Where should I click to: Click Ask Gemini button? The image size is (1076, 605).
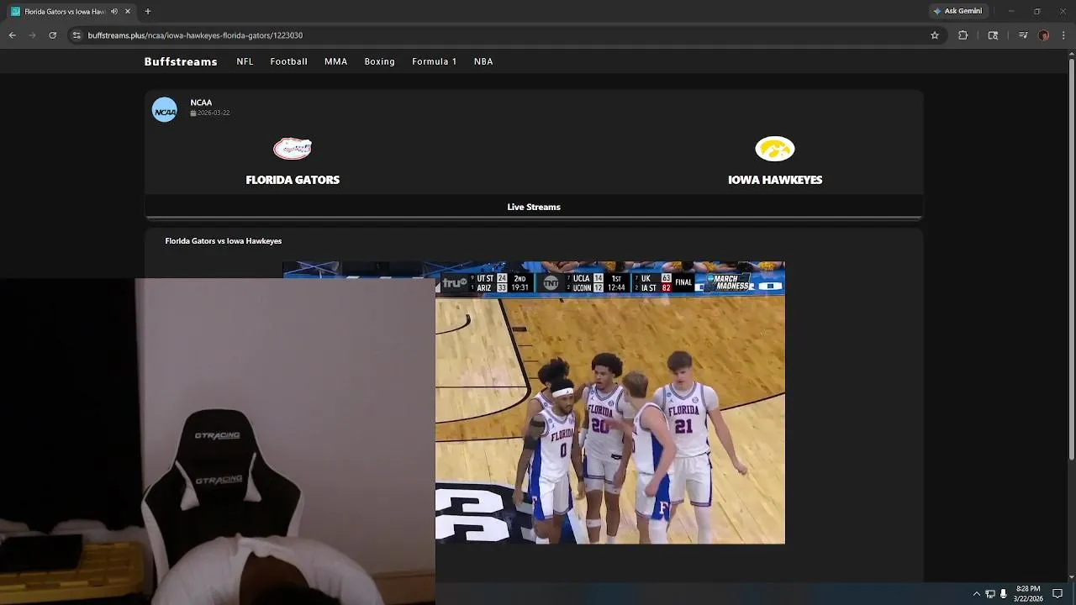957,11
